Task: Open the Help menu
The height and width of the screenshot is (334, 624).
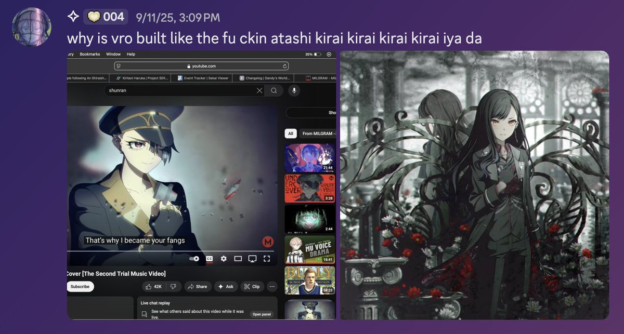Action: (x=131, y=54)
